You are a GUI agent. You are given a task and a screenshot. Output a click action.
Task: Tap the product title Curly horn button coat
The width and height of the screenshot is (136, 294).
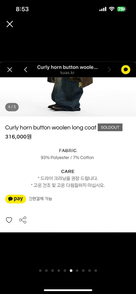[51, 127]
